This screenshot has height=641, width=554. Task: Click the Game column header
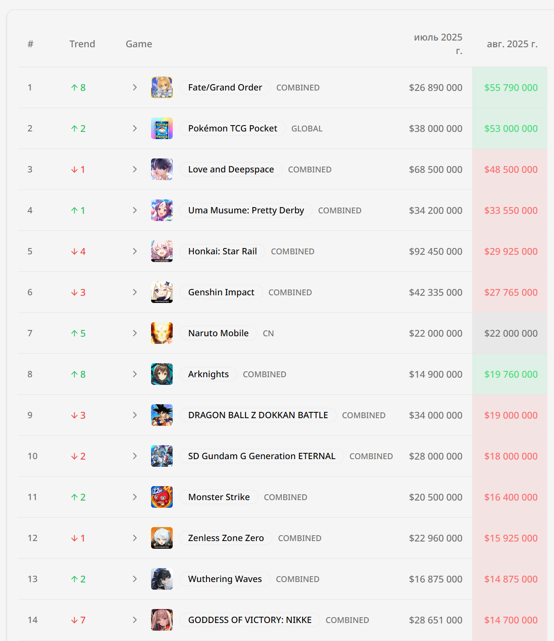(139, 44)
